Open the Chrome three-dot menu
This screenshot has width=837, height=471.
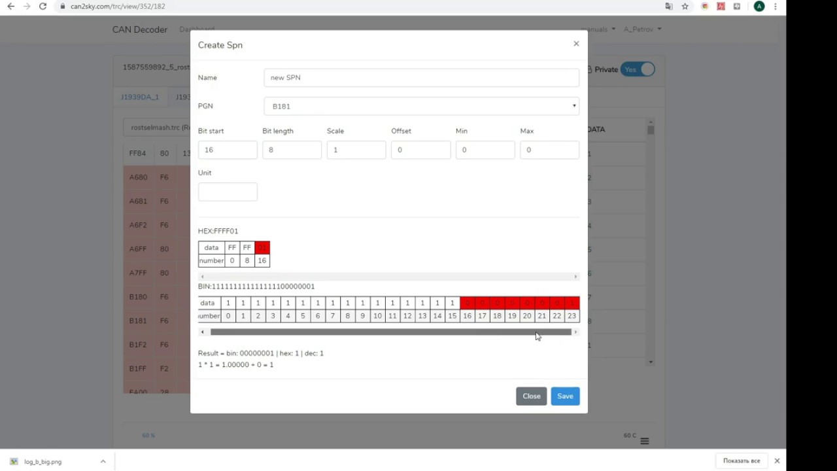click(776, 7)
